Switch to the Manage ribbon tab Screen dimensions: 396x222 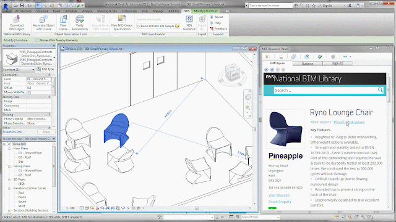(x=158, y=11)
